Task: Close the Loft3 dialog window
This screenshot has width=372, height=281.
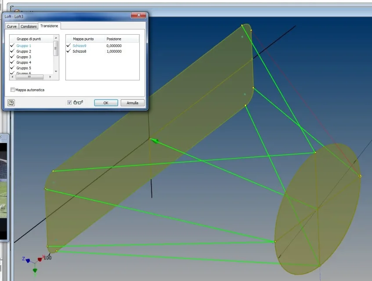Action: [x=139, y=15]
